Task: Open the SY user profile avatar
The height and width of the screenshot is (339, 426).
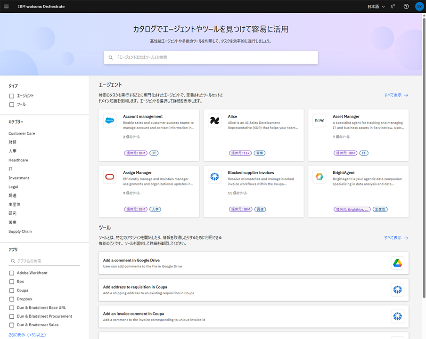Action: pos(419,7)
